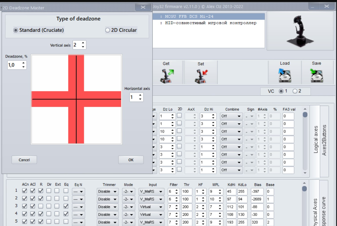The image size is (337, 226).
Task: Switch to the Axes2Buttons tab
Action: pyautogui.click(x=324, y=140)
